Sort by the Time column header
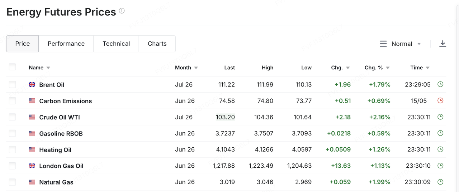 click(420, 68)
